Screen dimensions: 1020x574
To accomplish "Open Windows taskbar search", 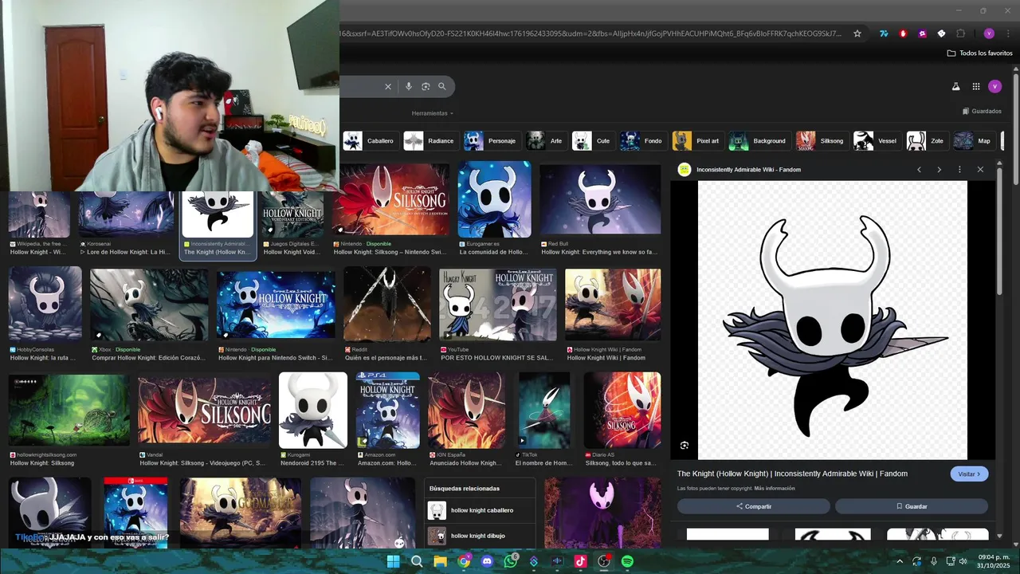I will pos(417,561).
